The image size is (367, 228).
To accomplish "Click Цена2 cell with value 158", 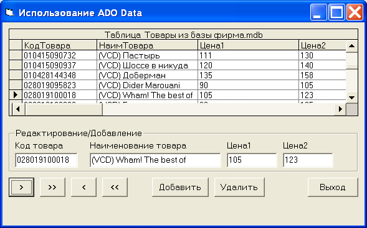I will 322,75.
